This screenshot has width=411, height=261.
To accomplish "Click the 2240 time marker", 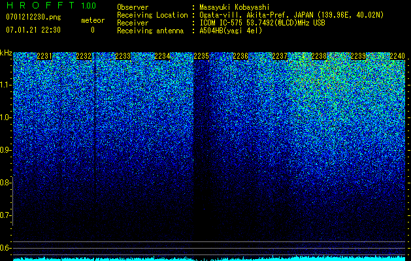I will click(x=397, y=56).
